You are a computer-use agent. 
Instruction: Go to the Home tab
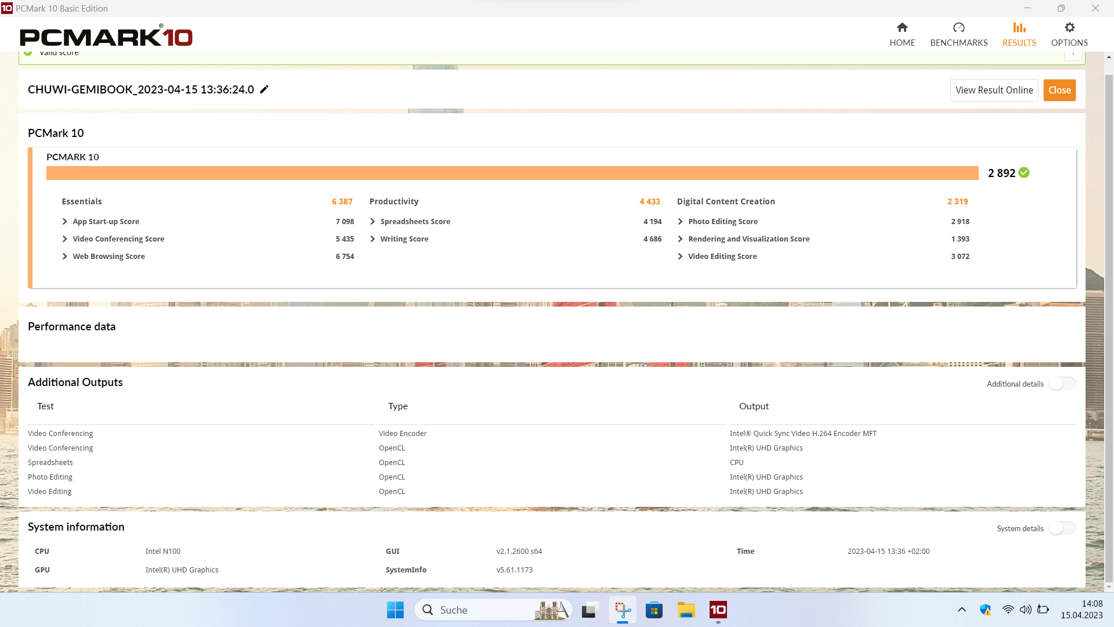point(902,35)
